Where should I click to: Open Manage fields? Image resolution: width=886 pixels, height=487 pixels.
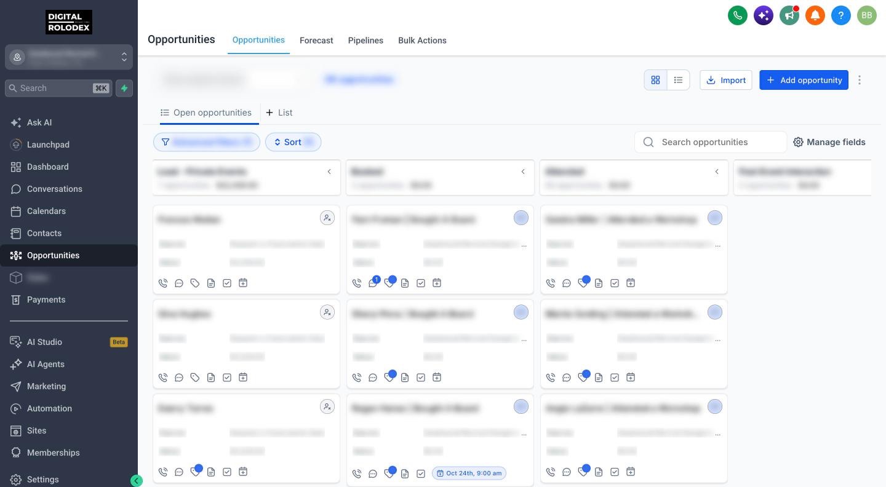(829, 142)
